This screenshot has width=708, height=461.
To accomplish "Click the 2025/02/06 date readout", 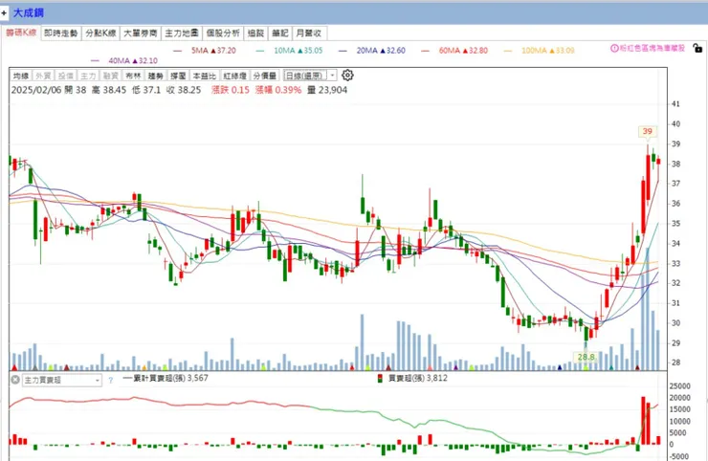I will point(36,90).
